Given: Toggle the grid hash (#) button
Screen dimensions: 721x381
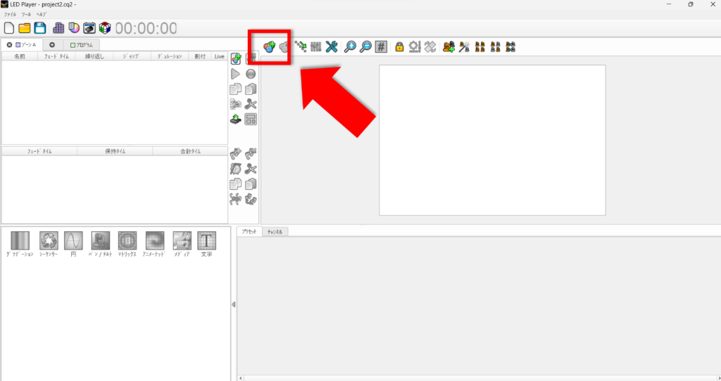Looking at the screenshot, I should point(381,47).
